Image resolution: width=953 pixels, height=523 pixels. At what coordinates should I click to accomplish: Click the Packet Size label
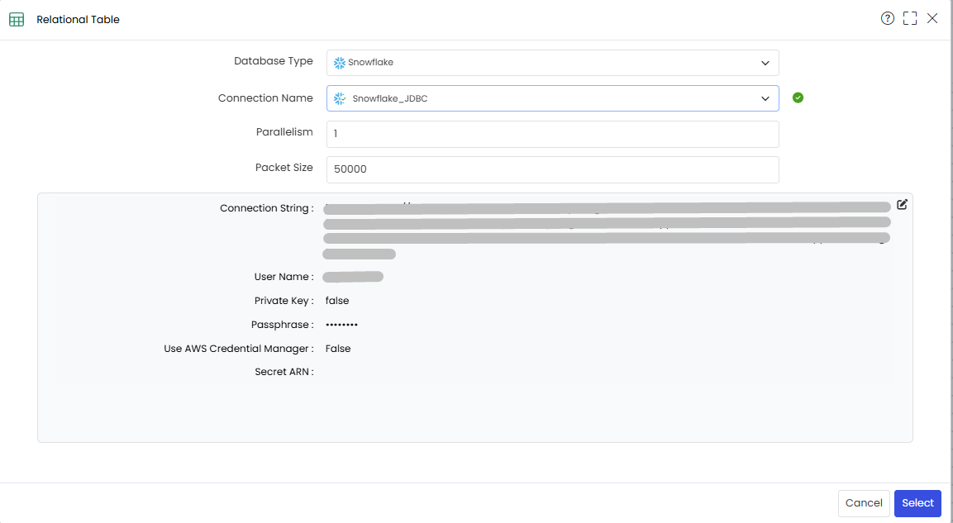[284, 168]
